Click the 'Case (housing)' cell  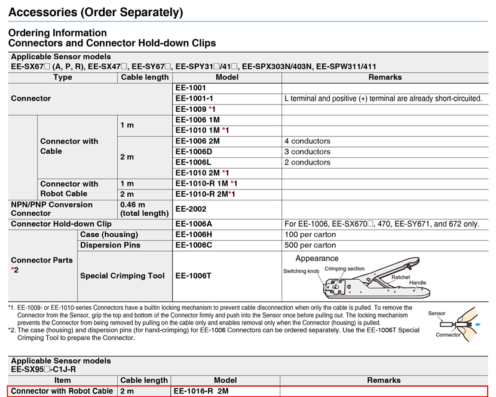(125, 235)
